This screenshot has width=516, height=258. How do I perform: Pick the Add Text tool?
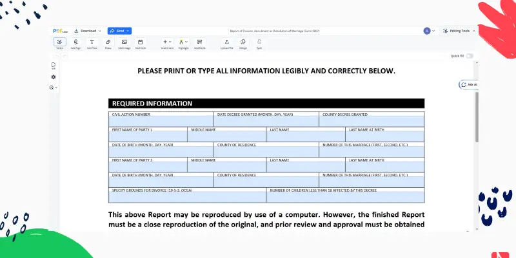pyautogui.click(x=92, y=43)
